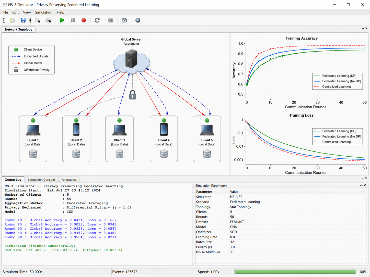Screen dimensions: 370x277
Task: Click the differential privacy lock in topology
Action: [x=132, y=95]
